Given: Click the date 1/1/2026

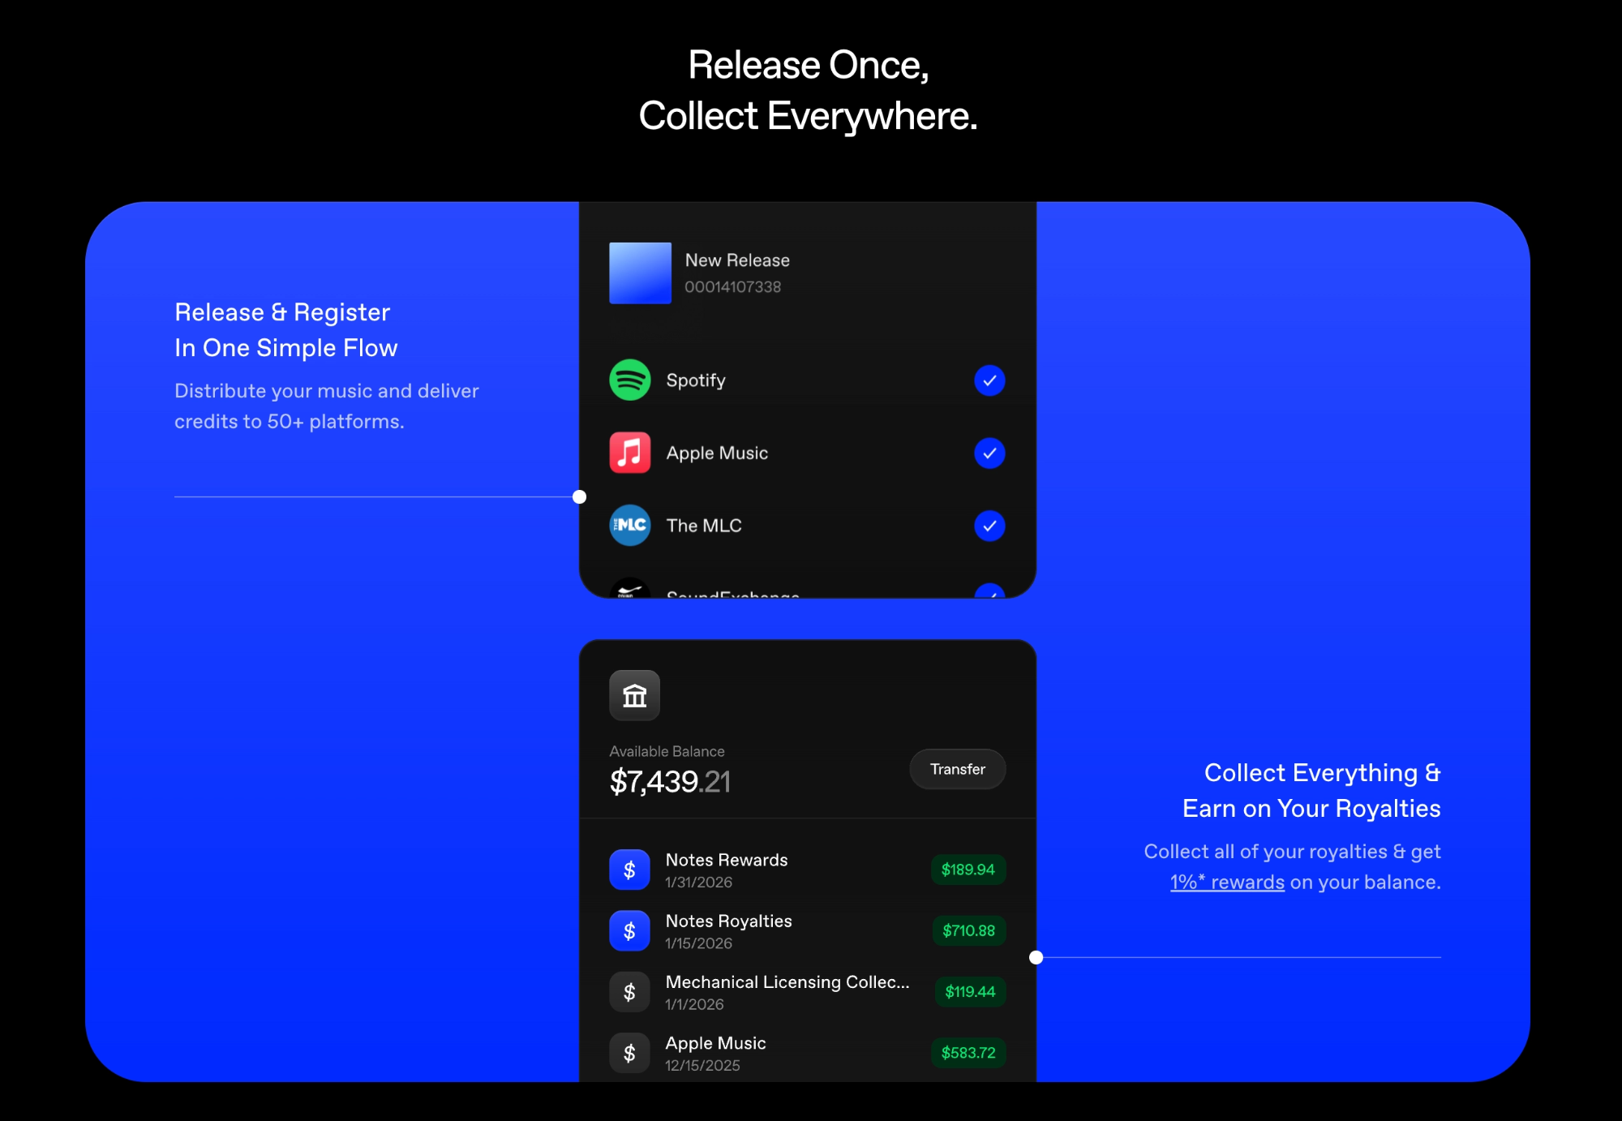Looking at the screenshot, I should tap(694, 1004).
